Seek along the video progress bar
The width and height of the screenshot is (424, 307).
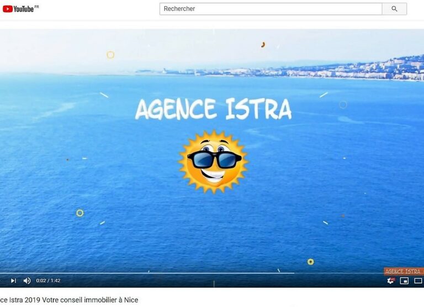pos(212,273)
